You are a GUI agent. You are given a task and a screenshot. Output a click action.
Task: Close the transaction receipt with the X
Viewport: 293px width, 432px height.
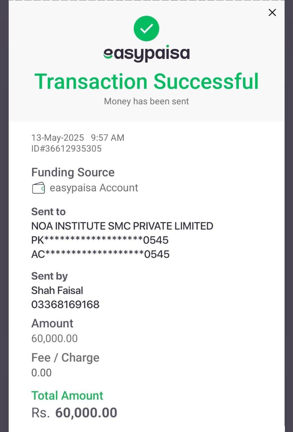272,12
